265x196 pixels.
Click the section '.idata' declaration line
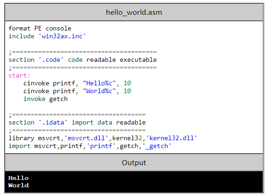click(77, 122)
